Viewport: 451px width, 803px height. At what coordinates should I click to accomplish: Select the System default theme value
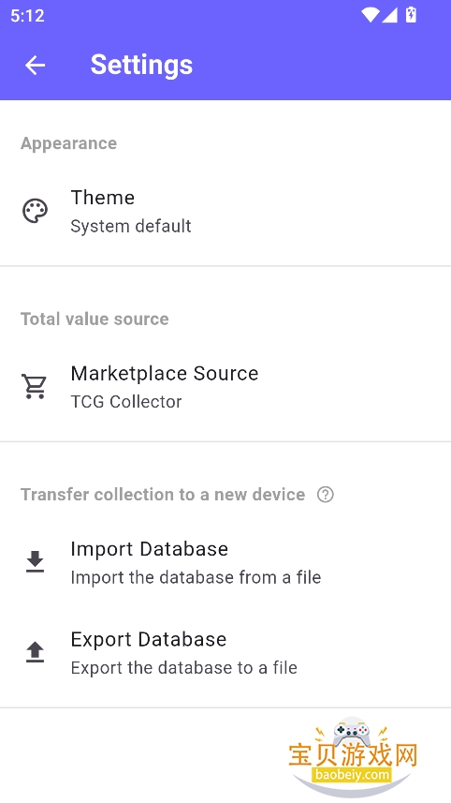point(131,226)
